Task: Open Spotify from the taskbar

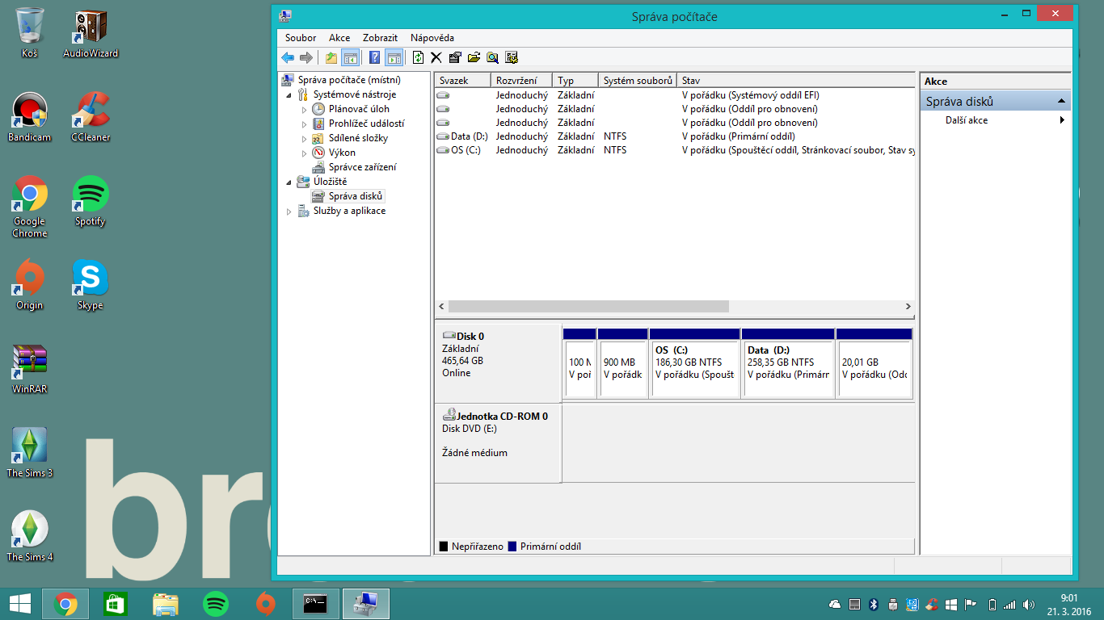Action: (216, 603)
